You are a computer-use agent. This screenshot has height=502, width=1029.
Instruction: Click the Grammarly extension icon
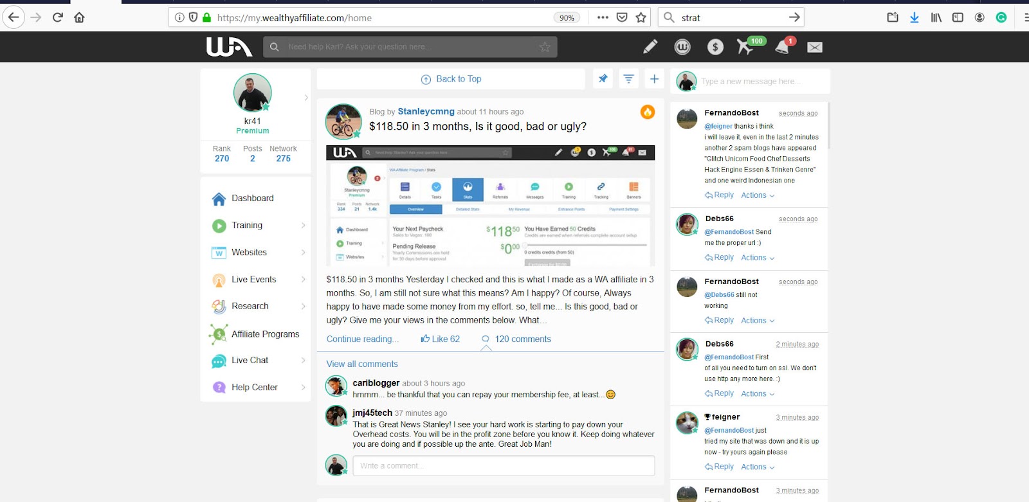[x=1001, y=17]
